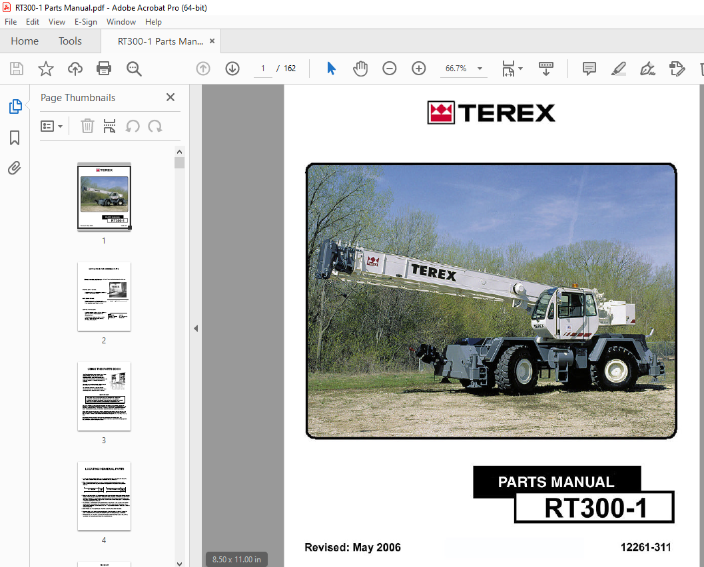The width and height of the screenshot is (704, 567).
Task: Select the page 2 thumbnail
Action: (104, 297)
